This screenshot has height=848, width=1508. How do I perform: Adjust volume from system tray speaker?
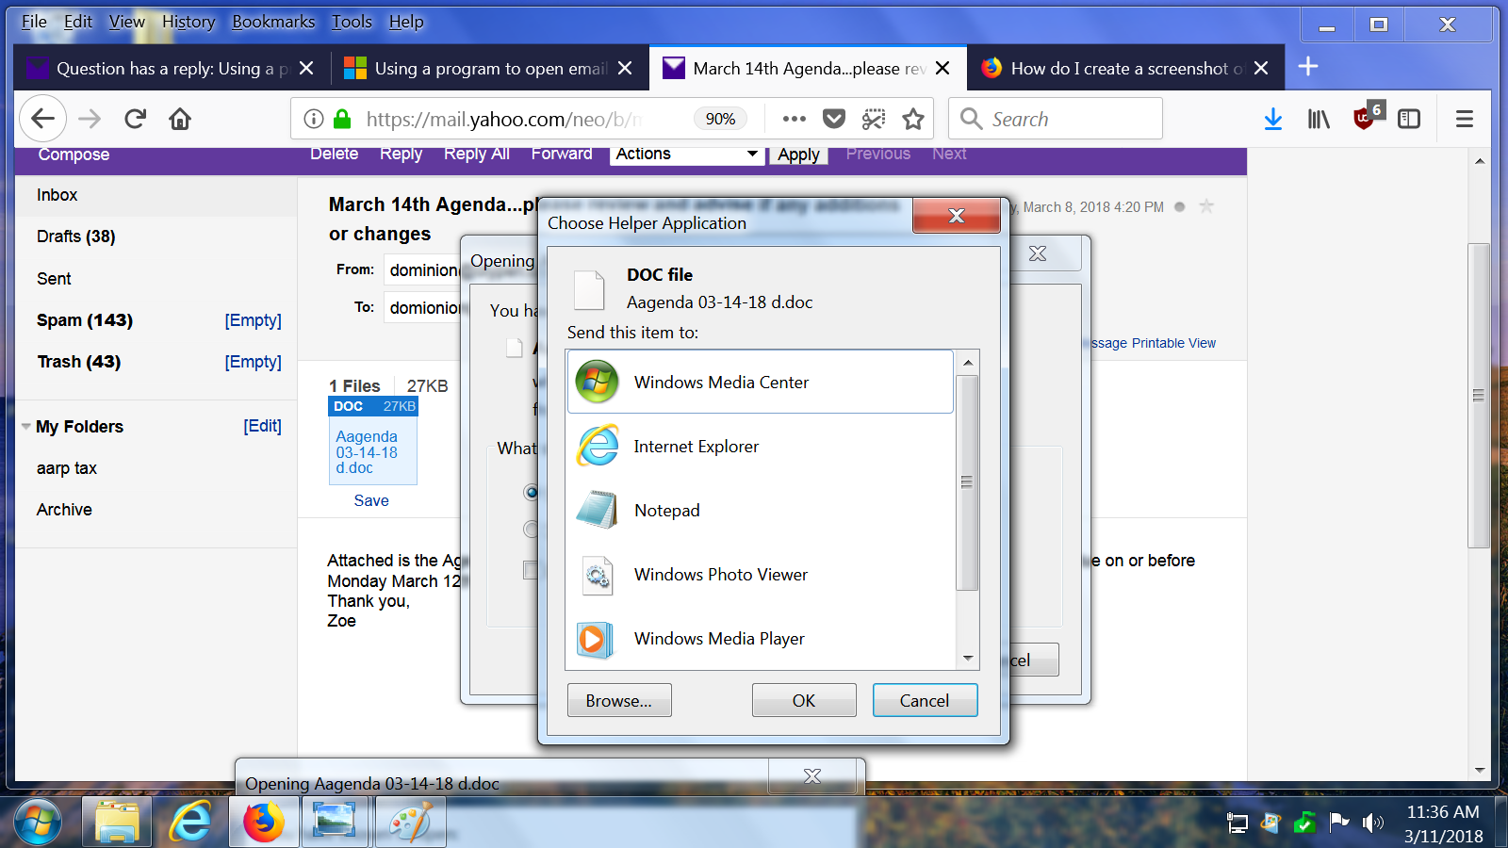coord(1372,824)
